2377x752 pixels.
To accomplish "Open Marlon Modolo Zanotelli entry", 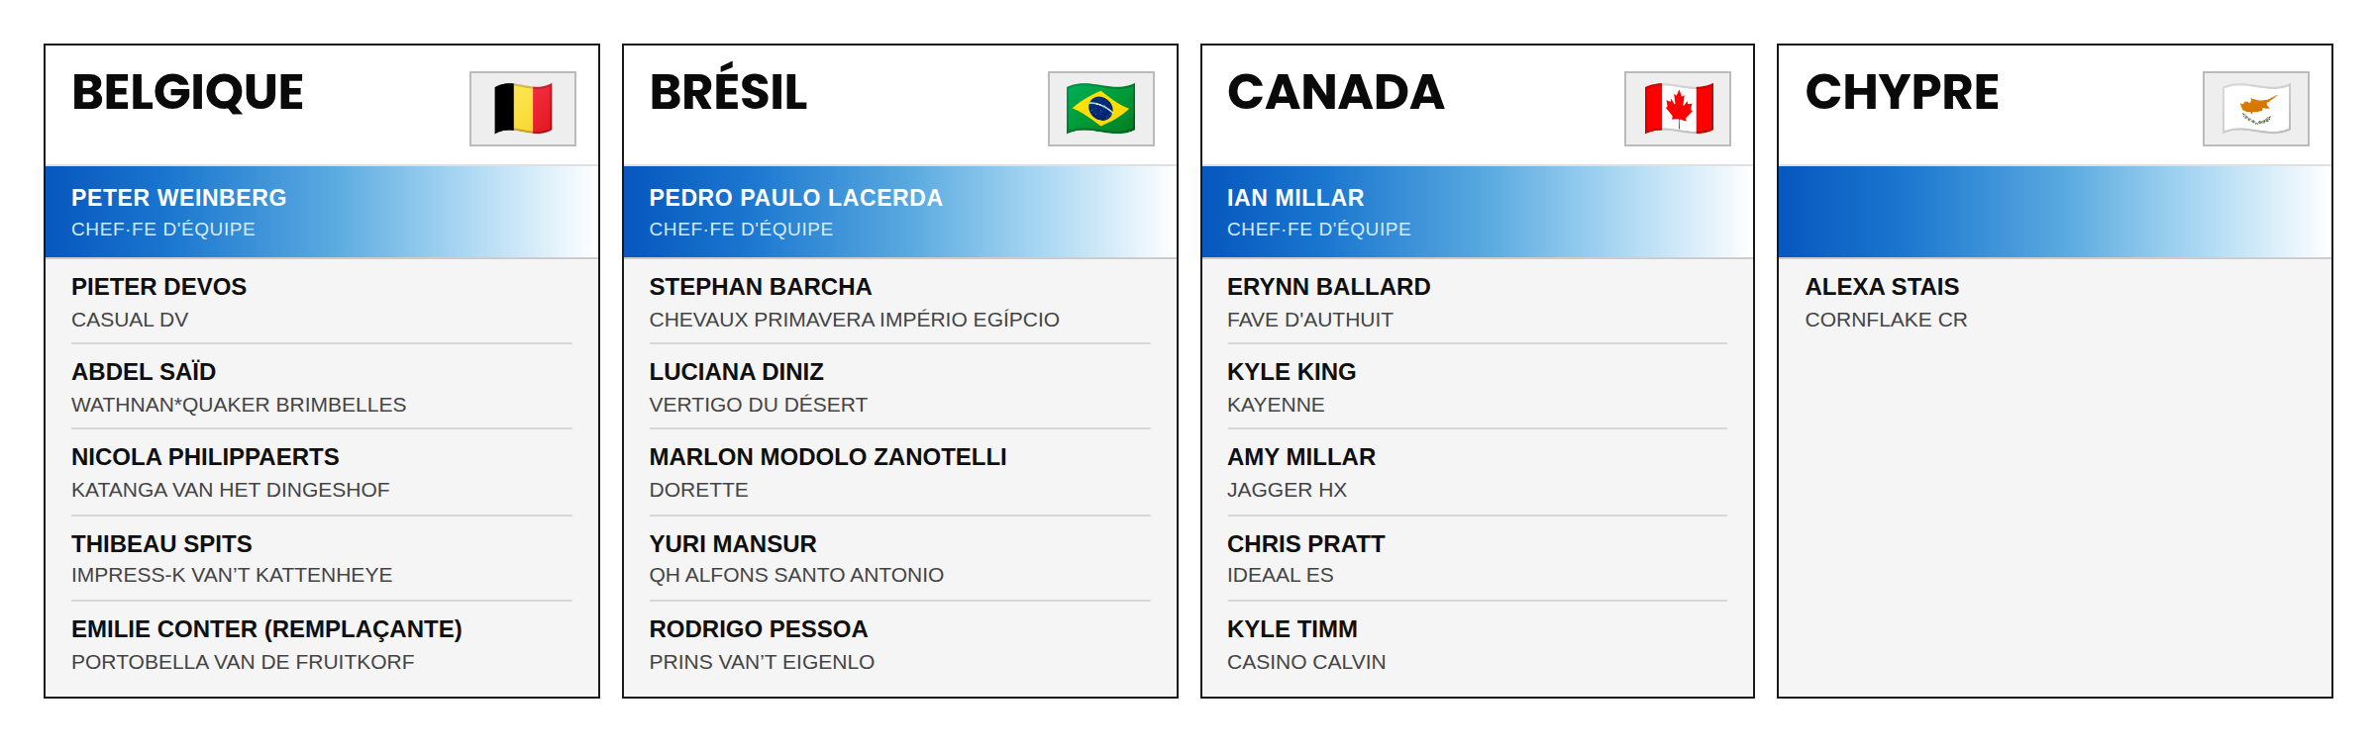I will [900, 472].
